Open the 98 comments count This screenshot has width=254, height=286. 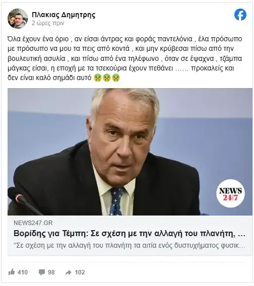tap(51, 272)
